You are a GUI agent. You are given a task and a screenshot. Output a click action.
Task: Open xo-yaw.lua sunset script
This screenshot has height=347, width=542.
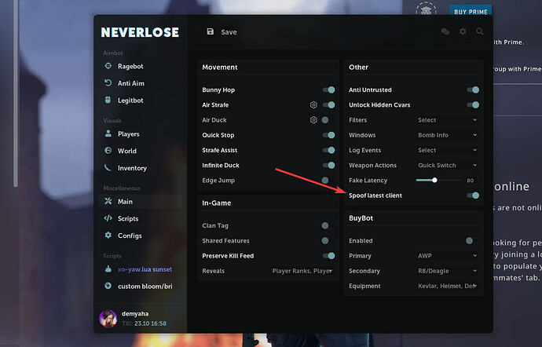[x=145, y=269]
